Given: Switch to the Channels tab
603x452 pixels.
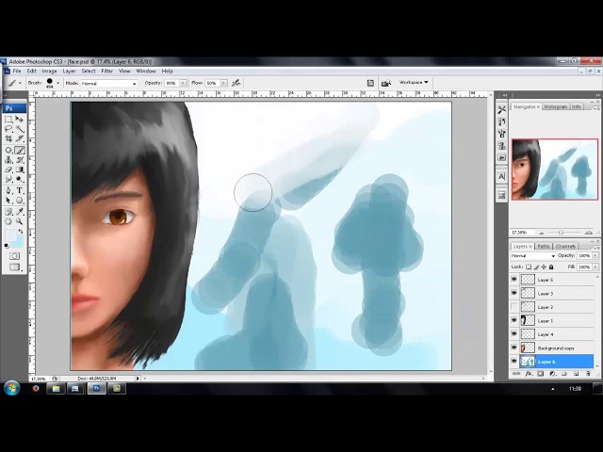Looking at the screenshot, I should (x=565, y=246).
